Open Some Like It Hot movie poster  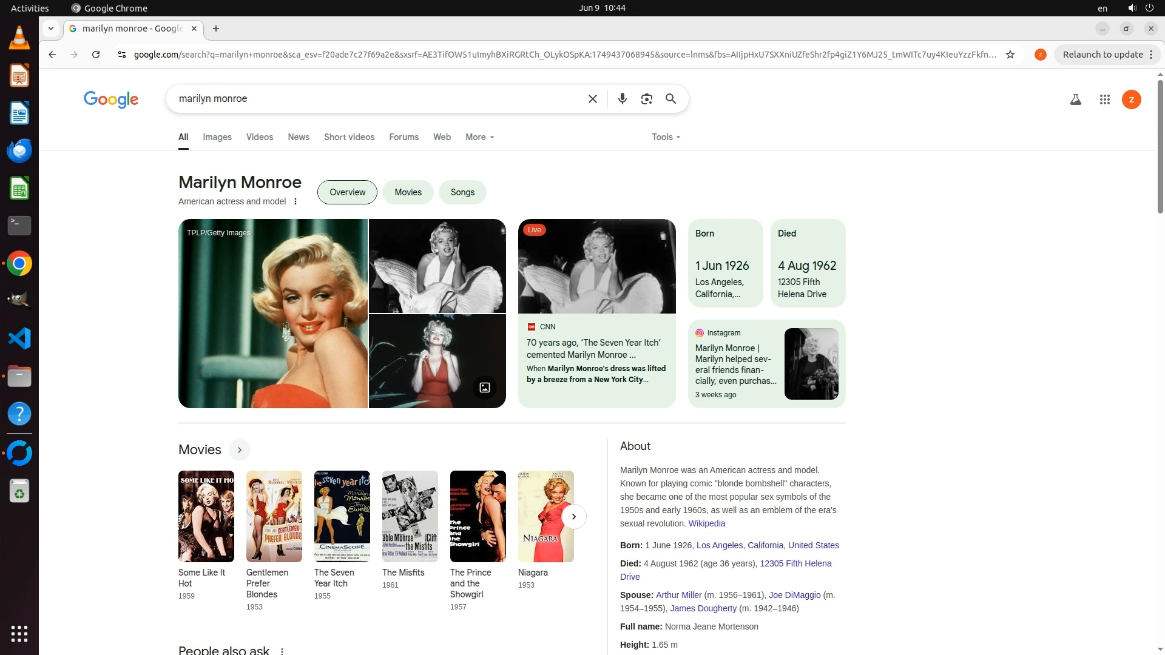tap(206, 516)
